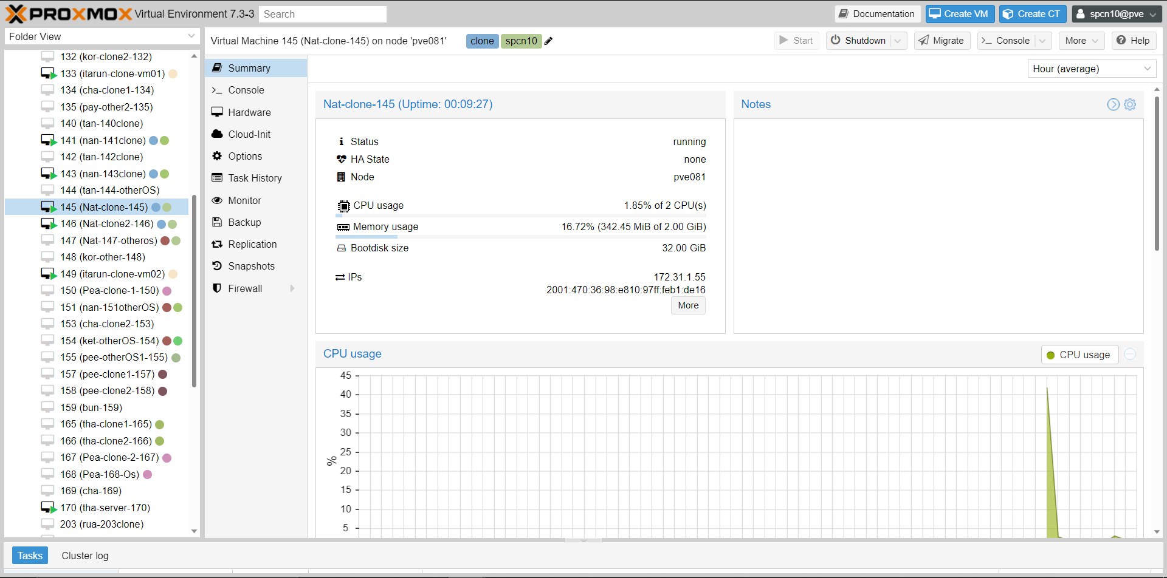Click the Replication icon in sidebar
The image size is (1167, 578).
(218, 244)
